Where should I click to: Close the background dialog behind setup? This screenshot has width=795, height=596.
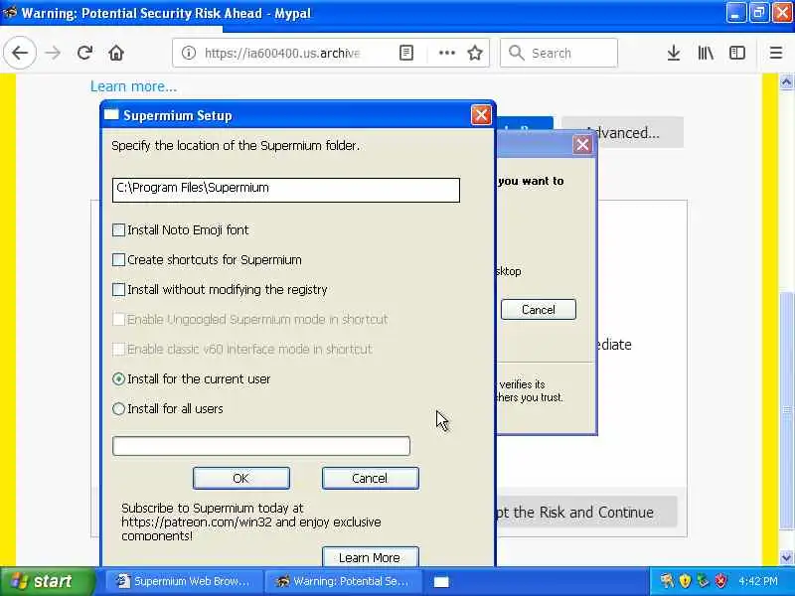582,145
